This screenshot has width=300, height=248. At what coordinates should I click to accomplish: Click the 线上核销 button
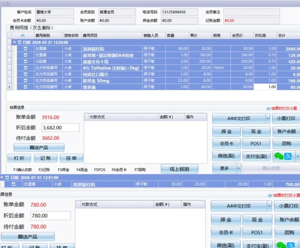pos(179,169)
